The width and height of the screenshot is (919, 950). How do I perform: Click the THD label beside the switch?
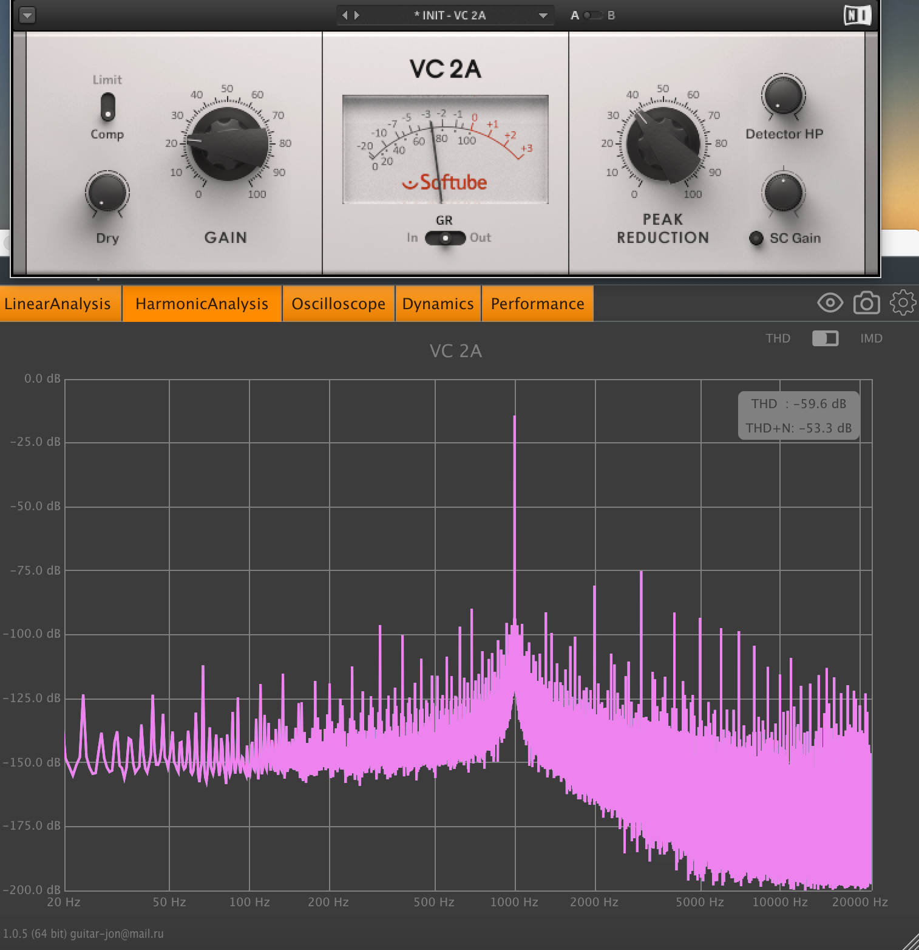[778, 338]
